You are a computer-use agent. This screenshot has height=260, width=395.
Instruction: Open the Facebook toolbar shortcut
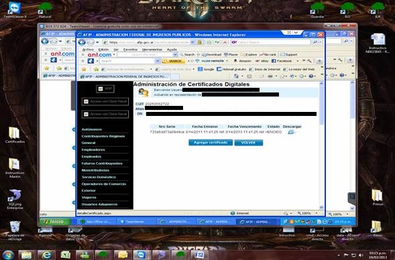tap(282, 61)
